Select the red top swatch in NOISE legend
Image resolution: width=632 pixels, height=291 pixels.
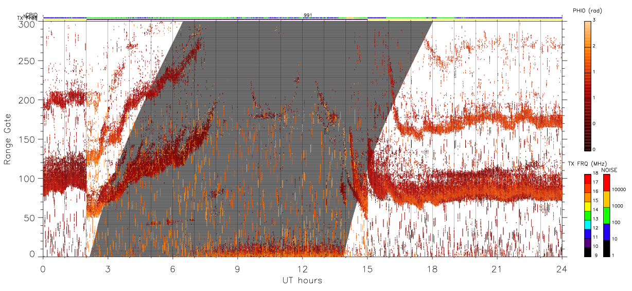click(606, 183)
